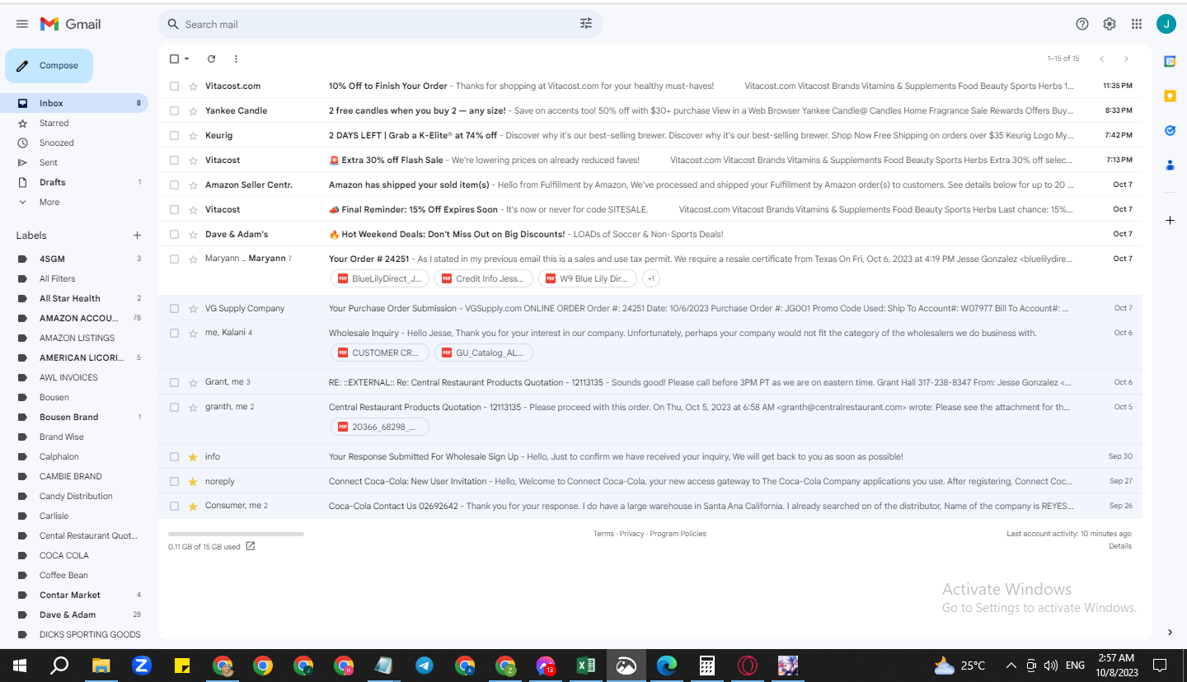1187x682 pixels.
Task: Open the select dropdown arrow
Action: click(187, 58)
